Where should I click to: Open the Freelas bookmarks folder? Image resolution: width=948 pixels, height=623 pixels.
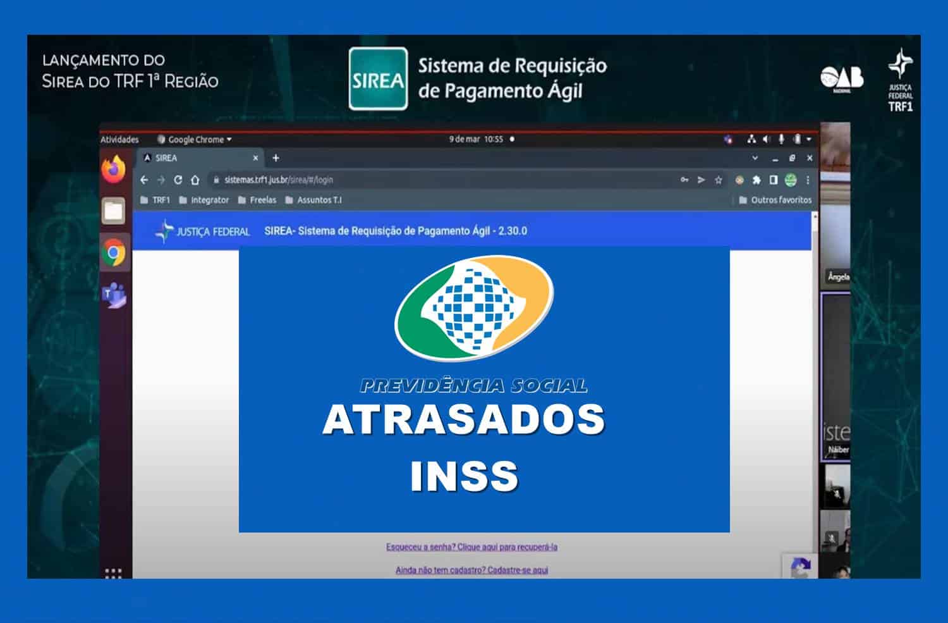tap(257, 200)
